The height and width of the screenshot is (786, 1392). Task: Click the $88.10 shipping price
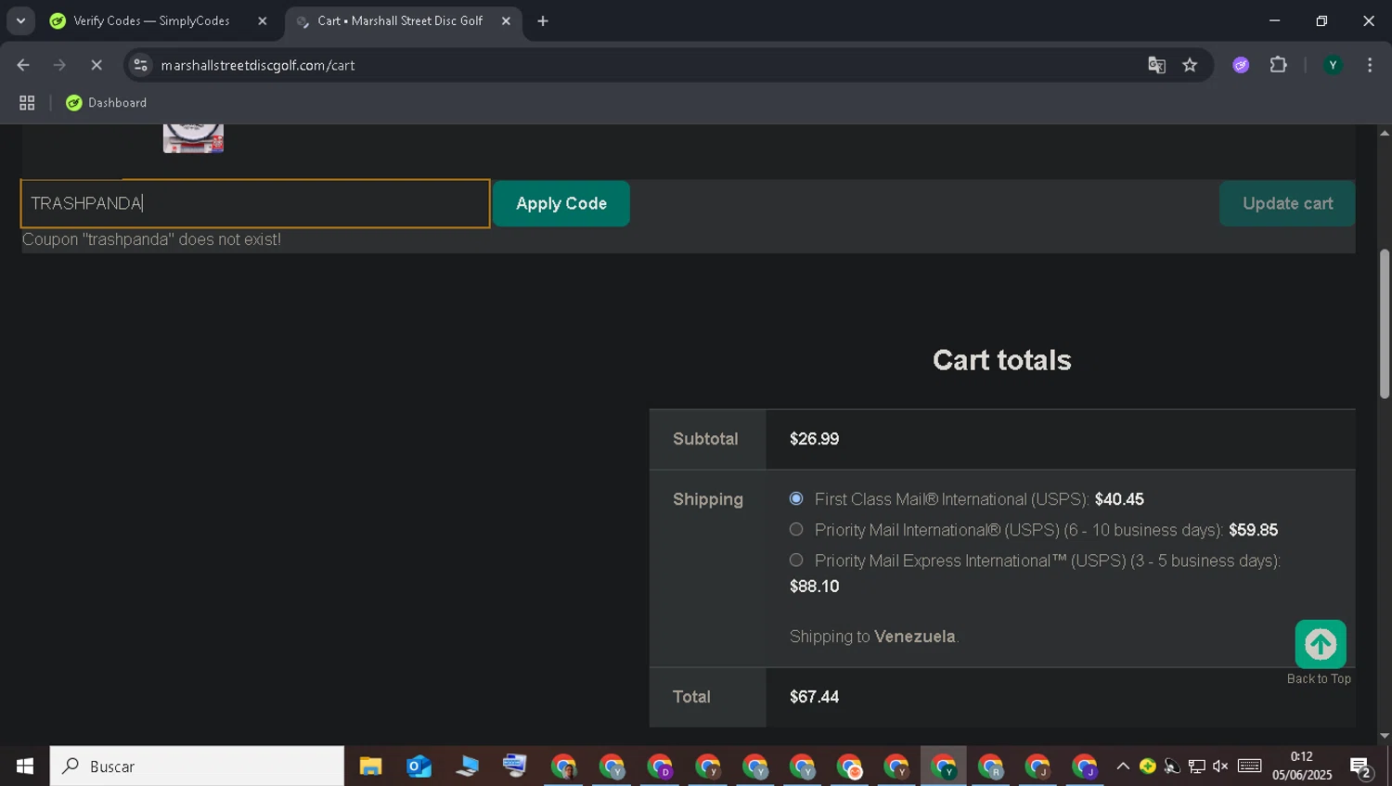pos(814,586)
